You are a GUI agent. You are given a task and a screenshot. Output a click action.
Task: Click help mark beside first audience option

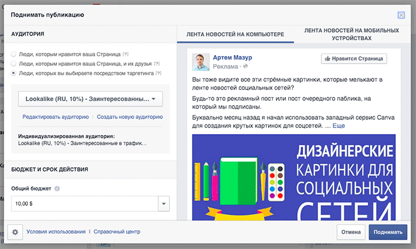(125, 54)
